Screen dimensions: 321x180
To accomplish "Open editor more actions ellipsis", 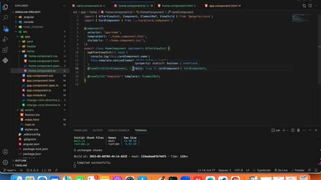I will pos(316,5).
